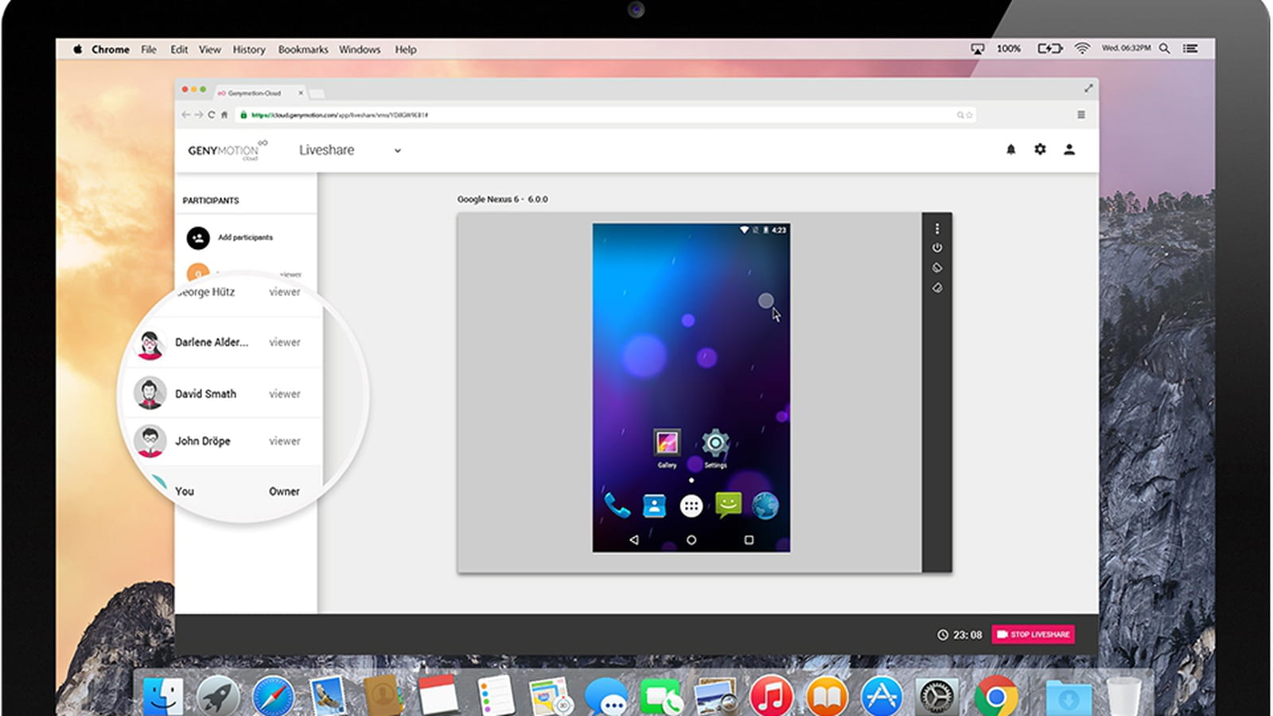The height and width of the screenshot is (716, 1273).
Task: Tap Android Back navigation button
Action: (x=634, y=539)
